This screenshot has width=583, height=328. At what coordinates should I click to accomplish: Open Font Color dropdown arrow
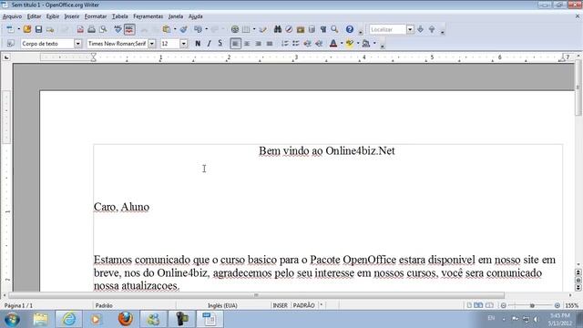342,44
